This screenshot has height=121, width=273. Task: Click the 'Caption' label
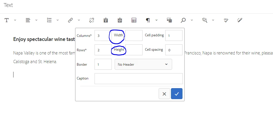click(x=82, y=78)
